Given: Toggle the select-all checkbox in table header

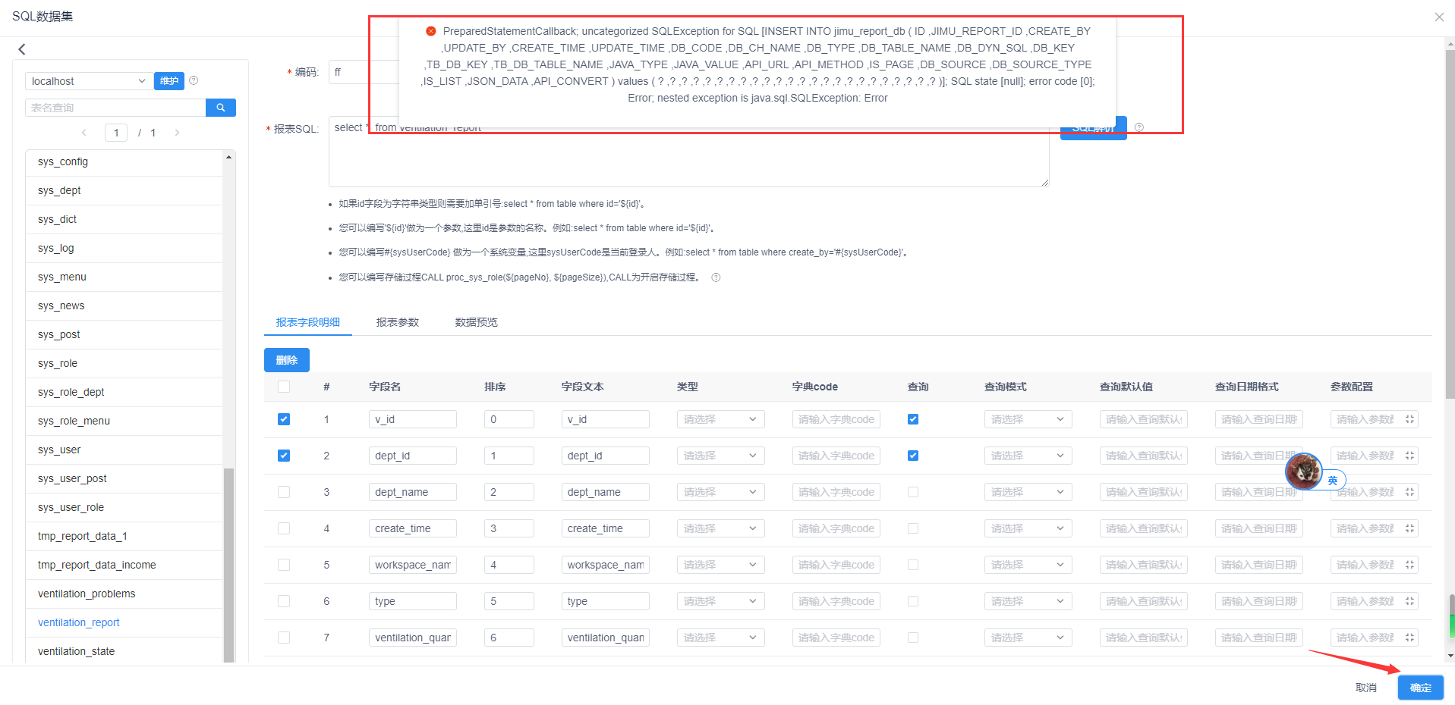Looking at the screenshot, I should [284, 387].
